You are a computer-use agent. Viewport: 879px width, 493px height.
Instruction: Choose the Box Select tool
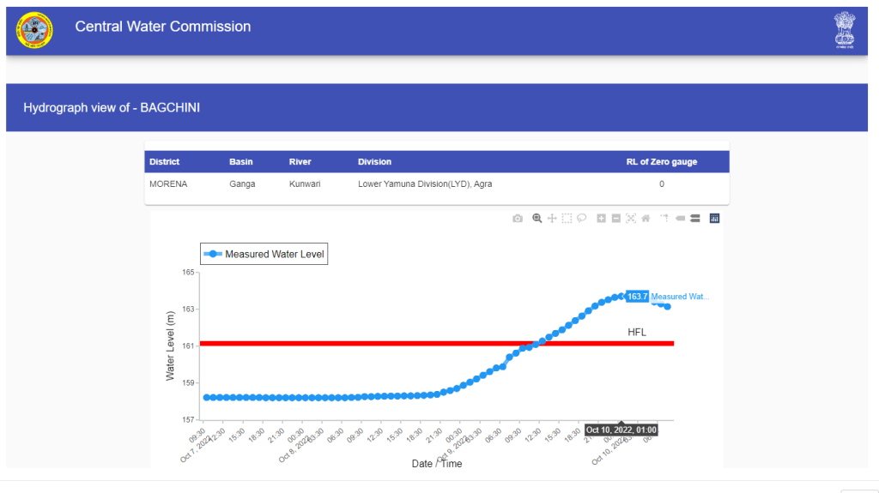pos(567,219)
